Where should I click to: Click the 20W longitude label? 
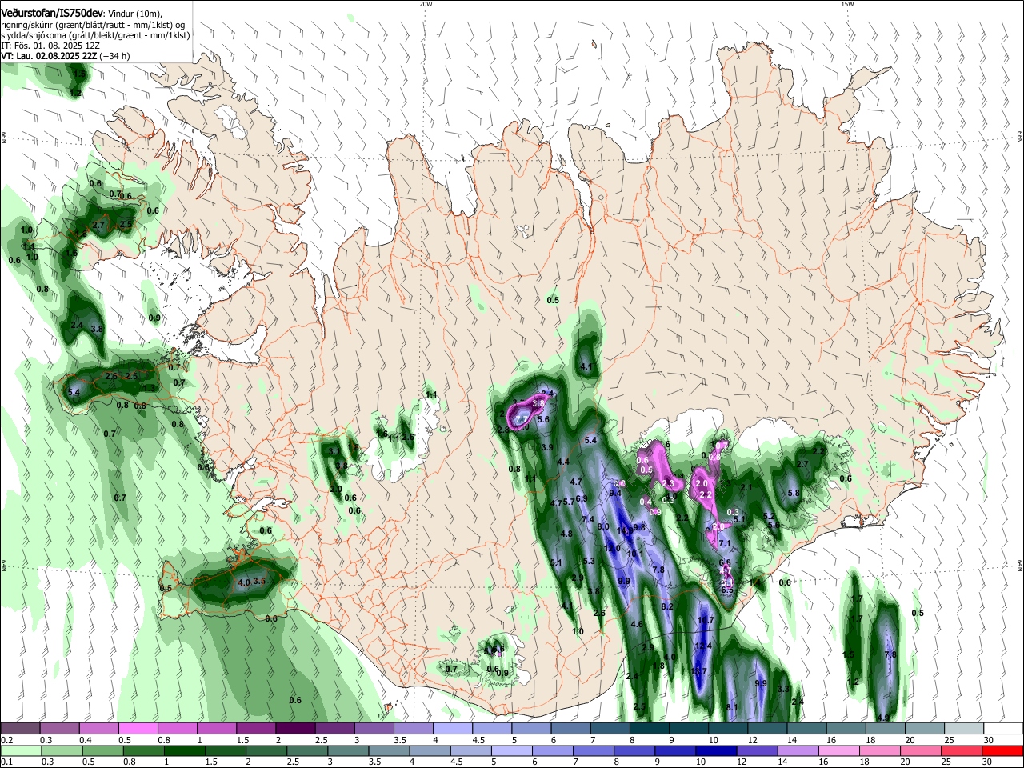pyautogui.click(x=426, y=4)
